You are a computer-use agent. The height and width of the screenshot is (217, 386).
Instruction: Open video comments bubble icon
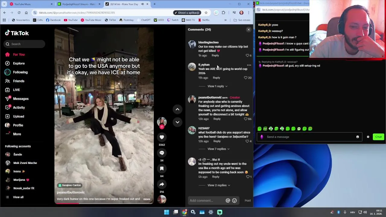pos(162,153)
